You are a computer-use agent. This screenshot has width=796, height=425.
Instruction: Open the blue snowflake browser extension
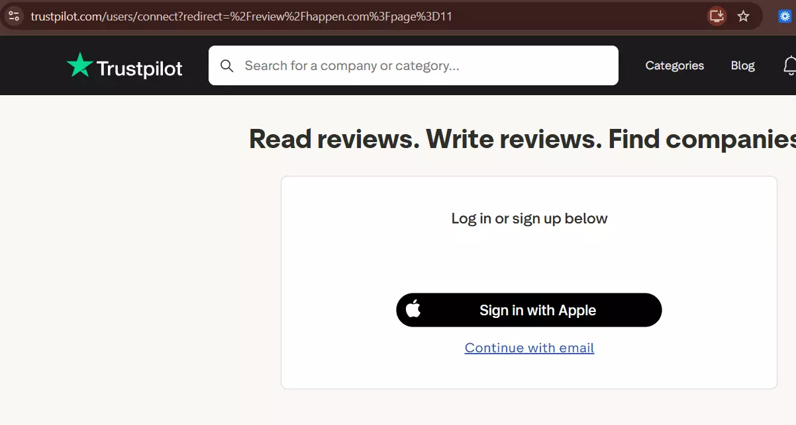pos(786,16)
